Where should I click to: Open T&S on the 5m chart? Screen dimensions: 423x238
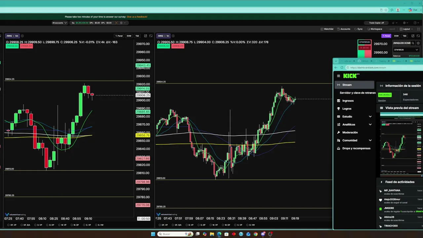[137, 36]
